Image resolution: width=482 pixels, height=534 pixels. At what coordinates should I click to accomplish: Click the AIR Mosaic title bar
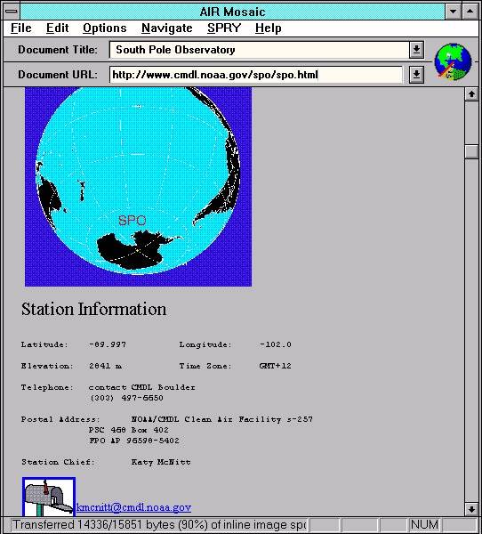232,12
